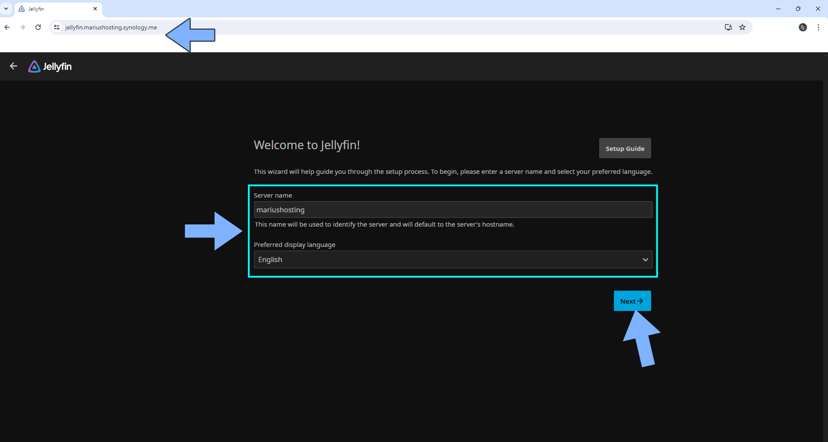Bookmark this page with star icon

coord(742,27)
